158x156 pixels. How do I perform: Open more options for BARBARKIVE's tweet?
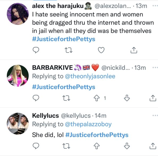pos(155,68)
